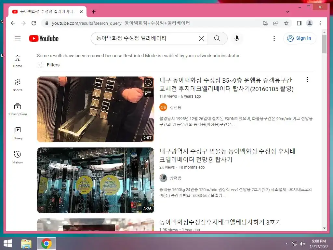The width and height of the screenshot is (333, 250).
Task: Sign in to YouTube
Action: pos(300,38)
